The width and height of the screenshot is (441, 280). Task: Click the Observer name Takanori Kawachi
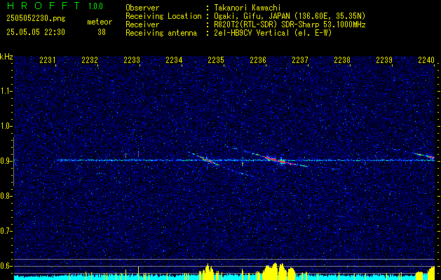point(247,8)
